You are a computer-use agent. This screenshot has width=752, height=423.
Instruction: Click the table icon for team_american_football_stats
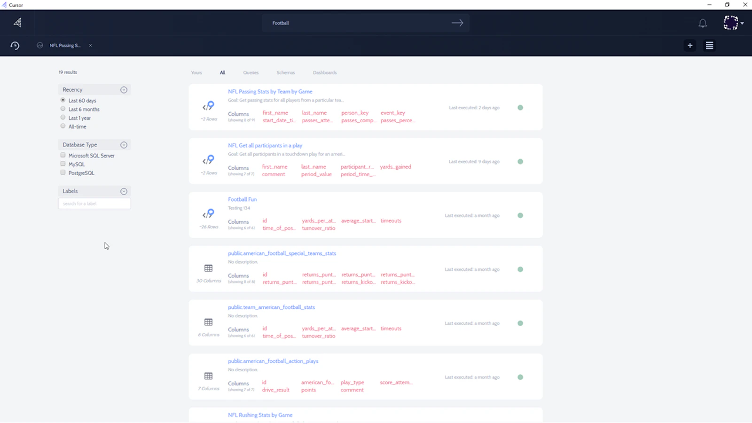(x=209, y=322)
